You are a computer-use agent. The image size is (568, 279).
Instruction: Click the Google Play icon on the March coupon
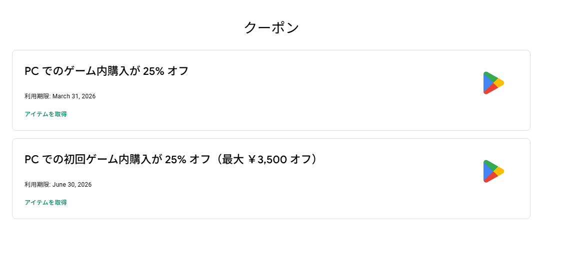pyautogui.click(x=493, y=83)
